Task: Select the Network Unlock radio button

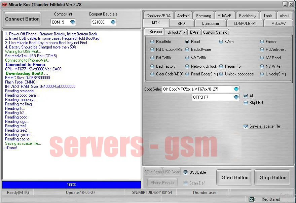Action: pos(187,66)
